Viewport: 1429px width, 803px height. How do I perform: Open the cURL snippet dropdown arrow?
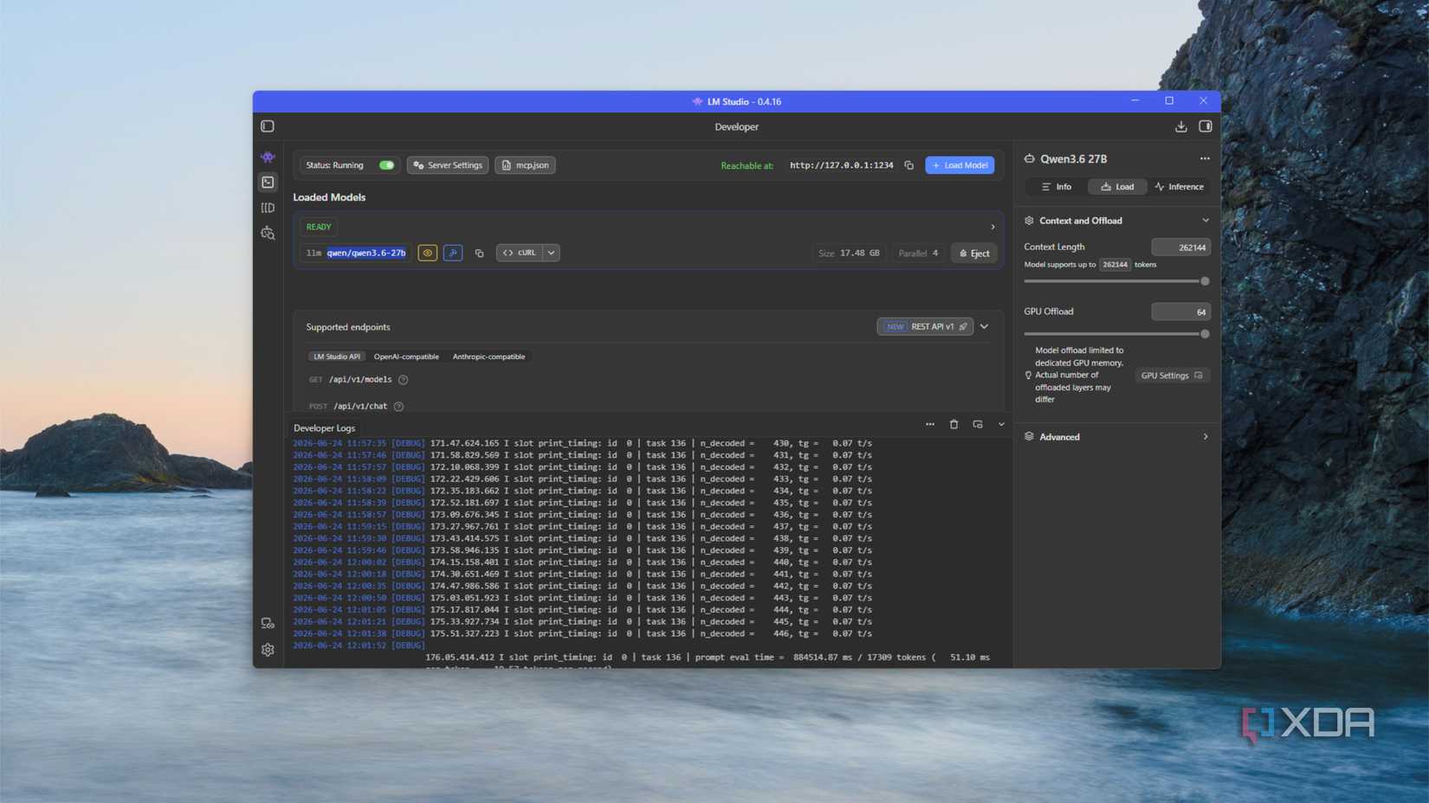coord(551,253)
